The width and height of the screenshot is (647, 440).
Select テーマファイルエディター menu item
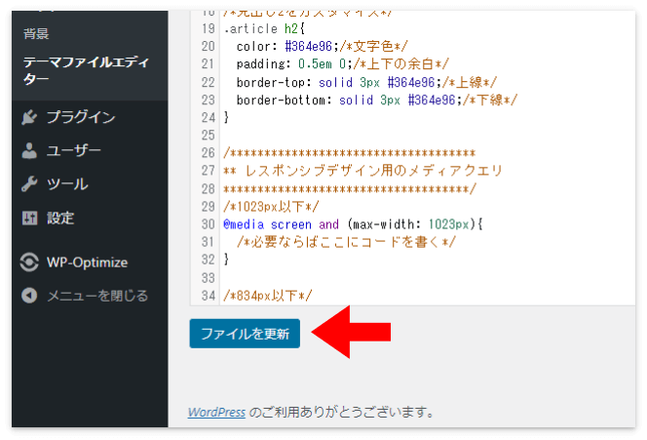(86, 70)
